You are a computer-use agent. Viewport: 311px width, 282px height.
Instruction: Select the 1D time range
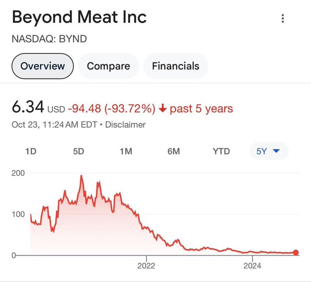click(x=31, y=151)
